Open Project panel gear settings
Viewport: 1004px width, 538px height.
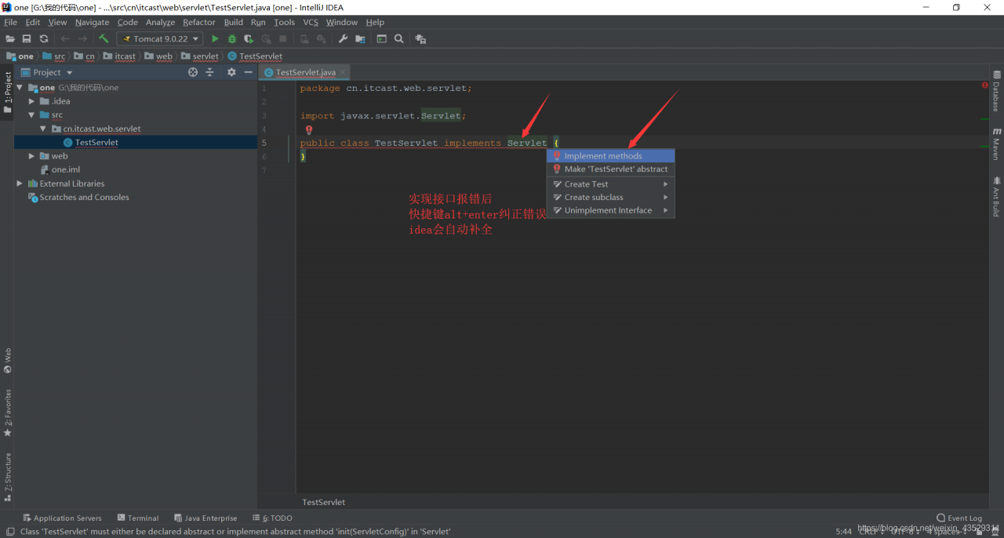[x=231, y=72]
